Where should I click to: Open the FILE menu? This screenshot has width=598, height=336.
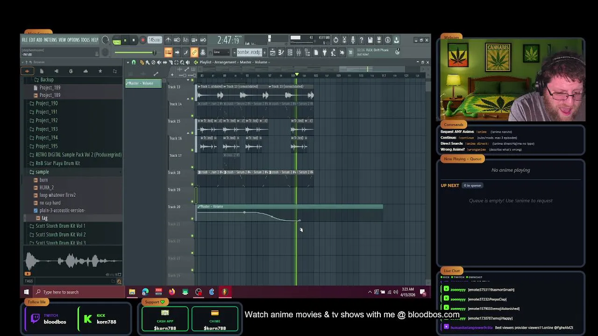point(25,40)
